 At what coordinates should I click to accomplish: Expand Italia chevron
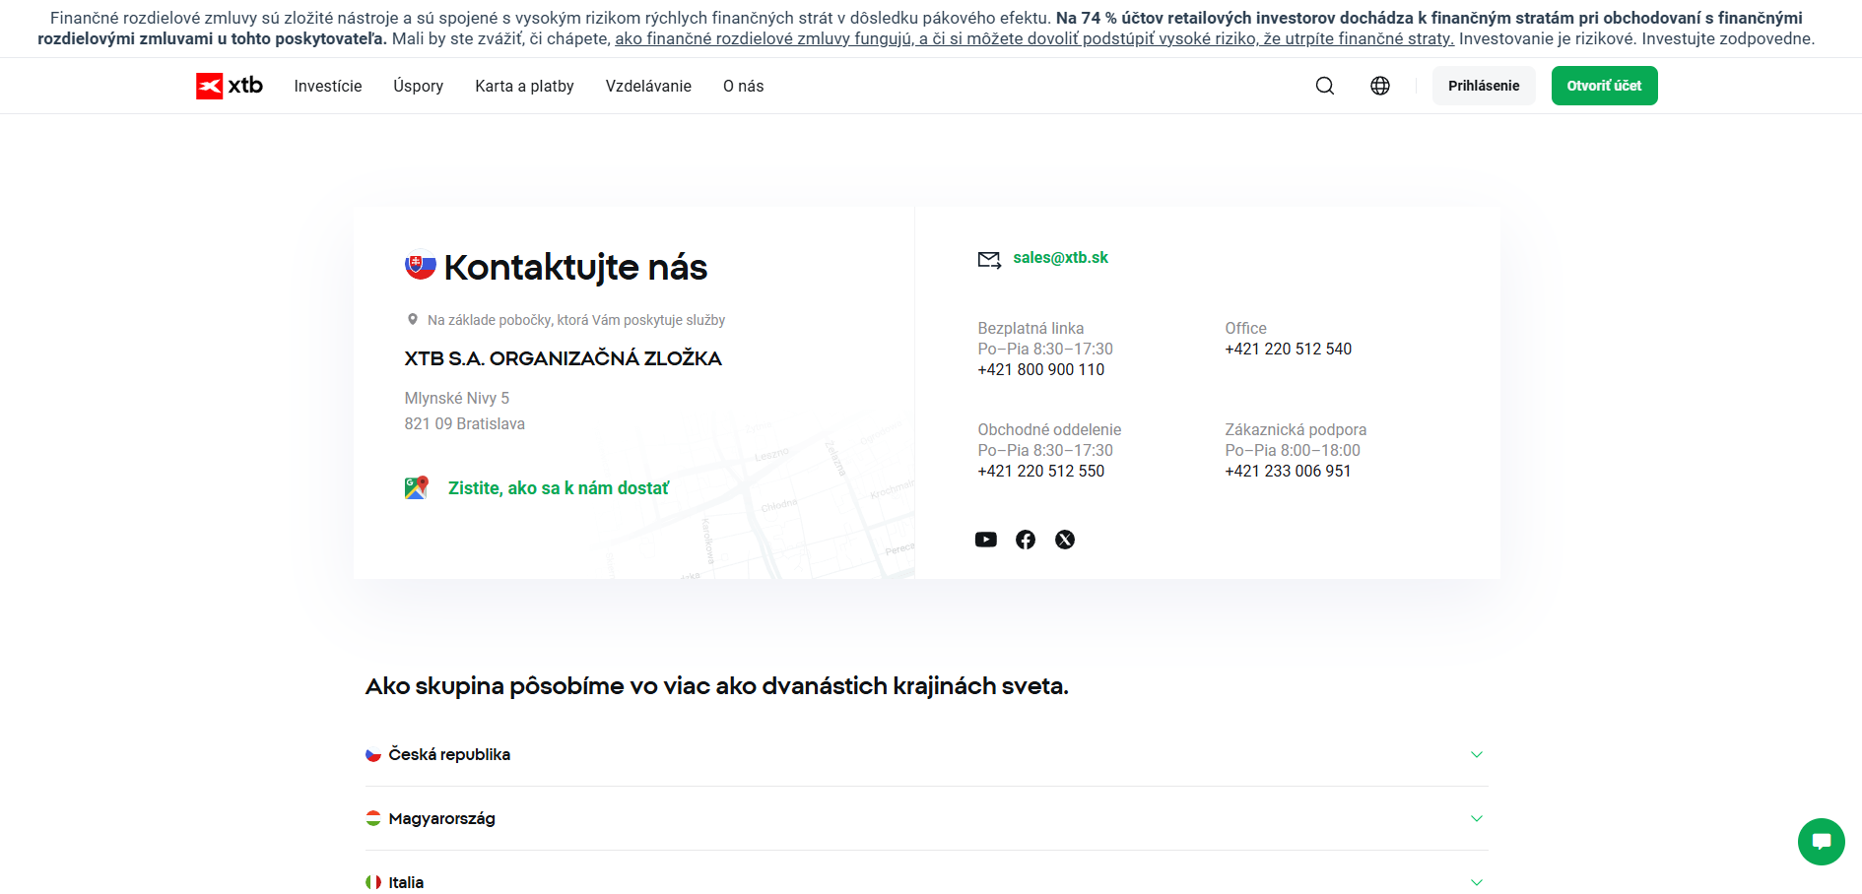1477,882
